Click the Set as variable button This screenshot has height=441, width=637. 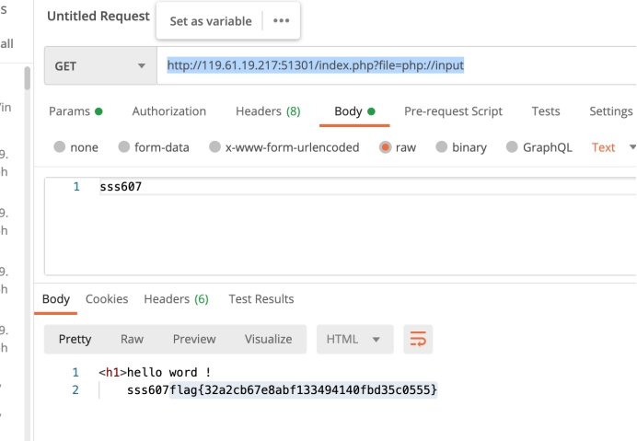tap(211, 21)
